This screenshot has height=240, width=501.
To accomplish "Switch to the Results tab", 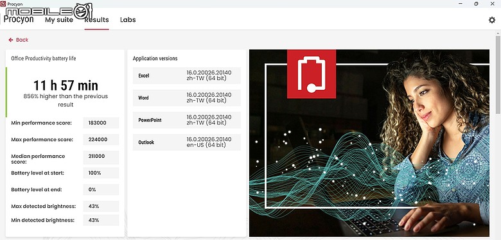I will click(96, 20).
